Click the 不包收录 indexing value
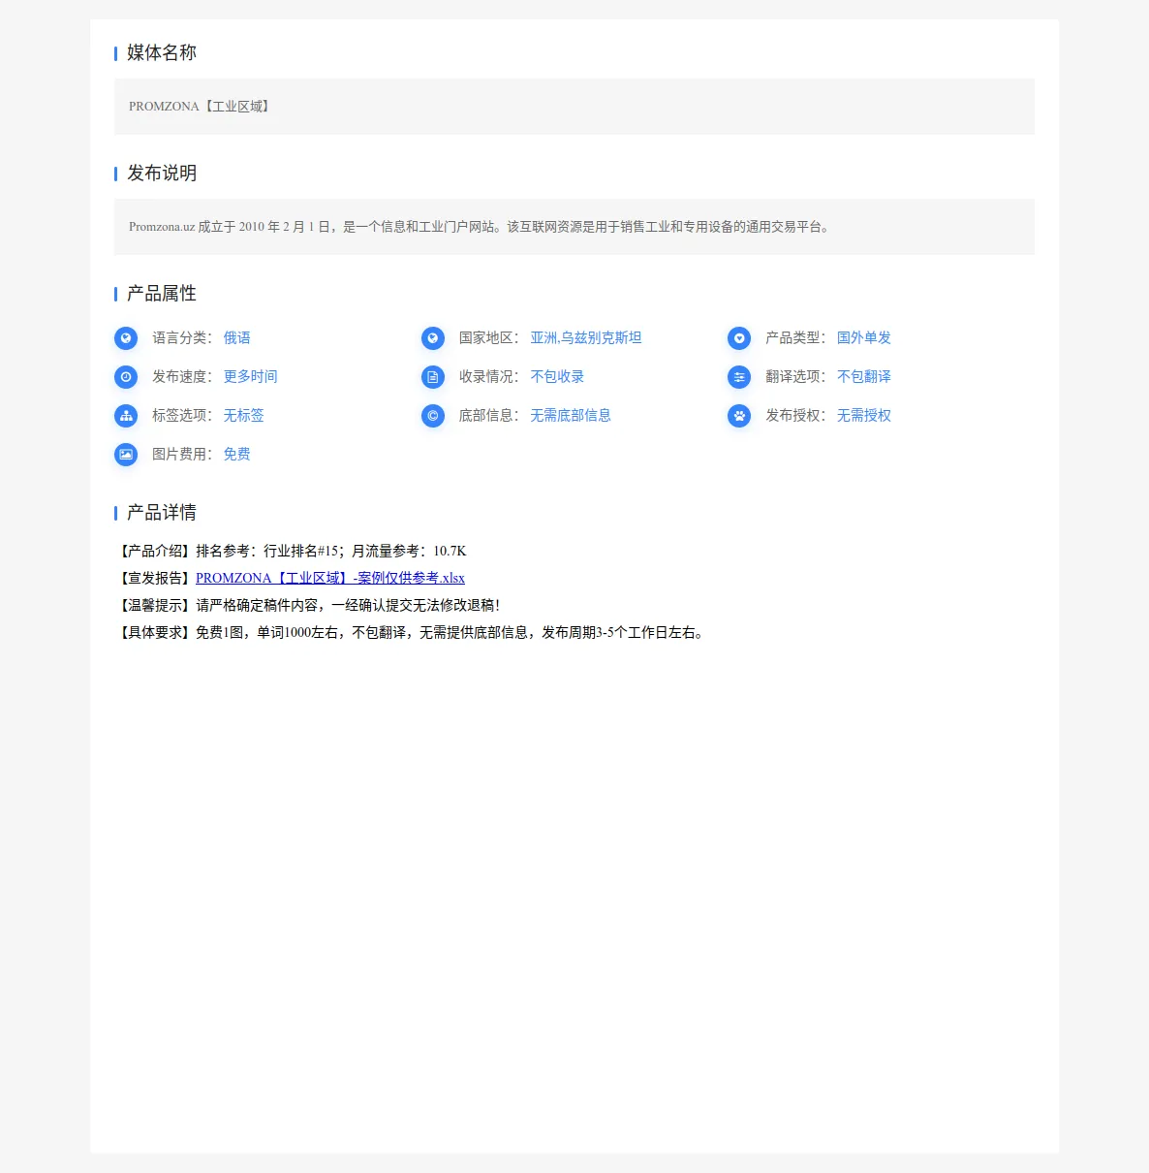The image size is (1149, 1173). click(x=557, y=377)
